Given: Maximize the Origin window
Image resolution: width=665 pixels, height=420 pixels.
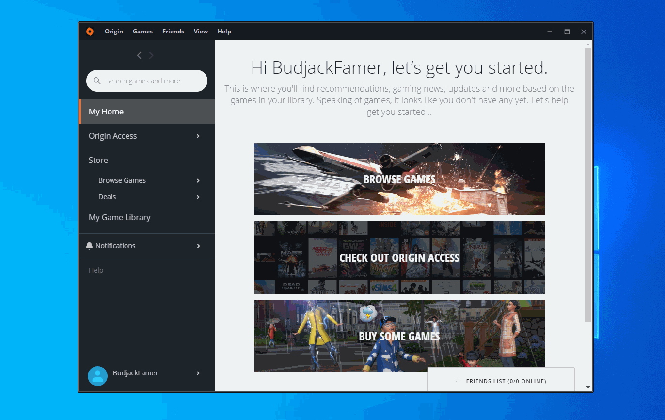Looking at the screenshot, I should [567, 32].
